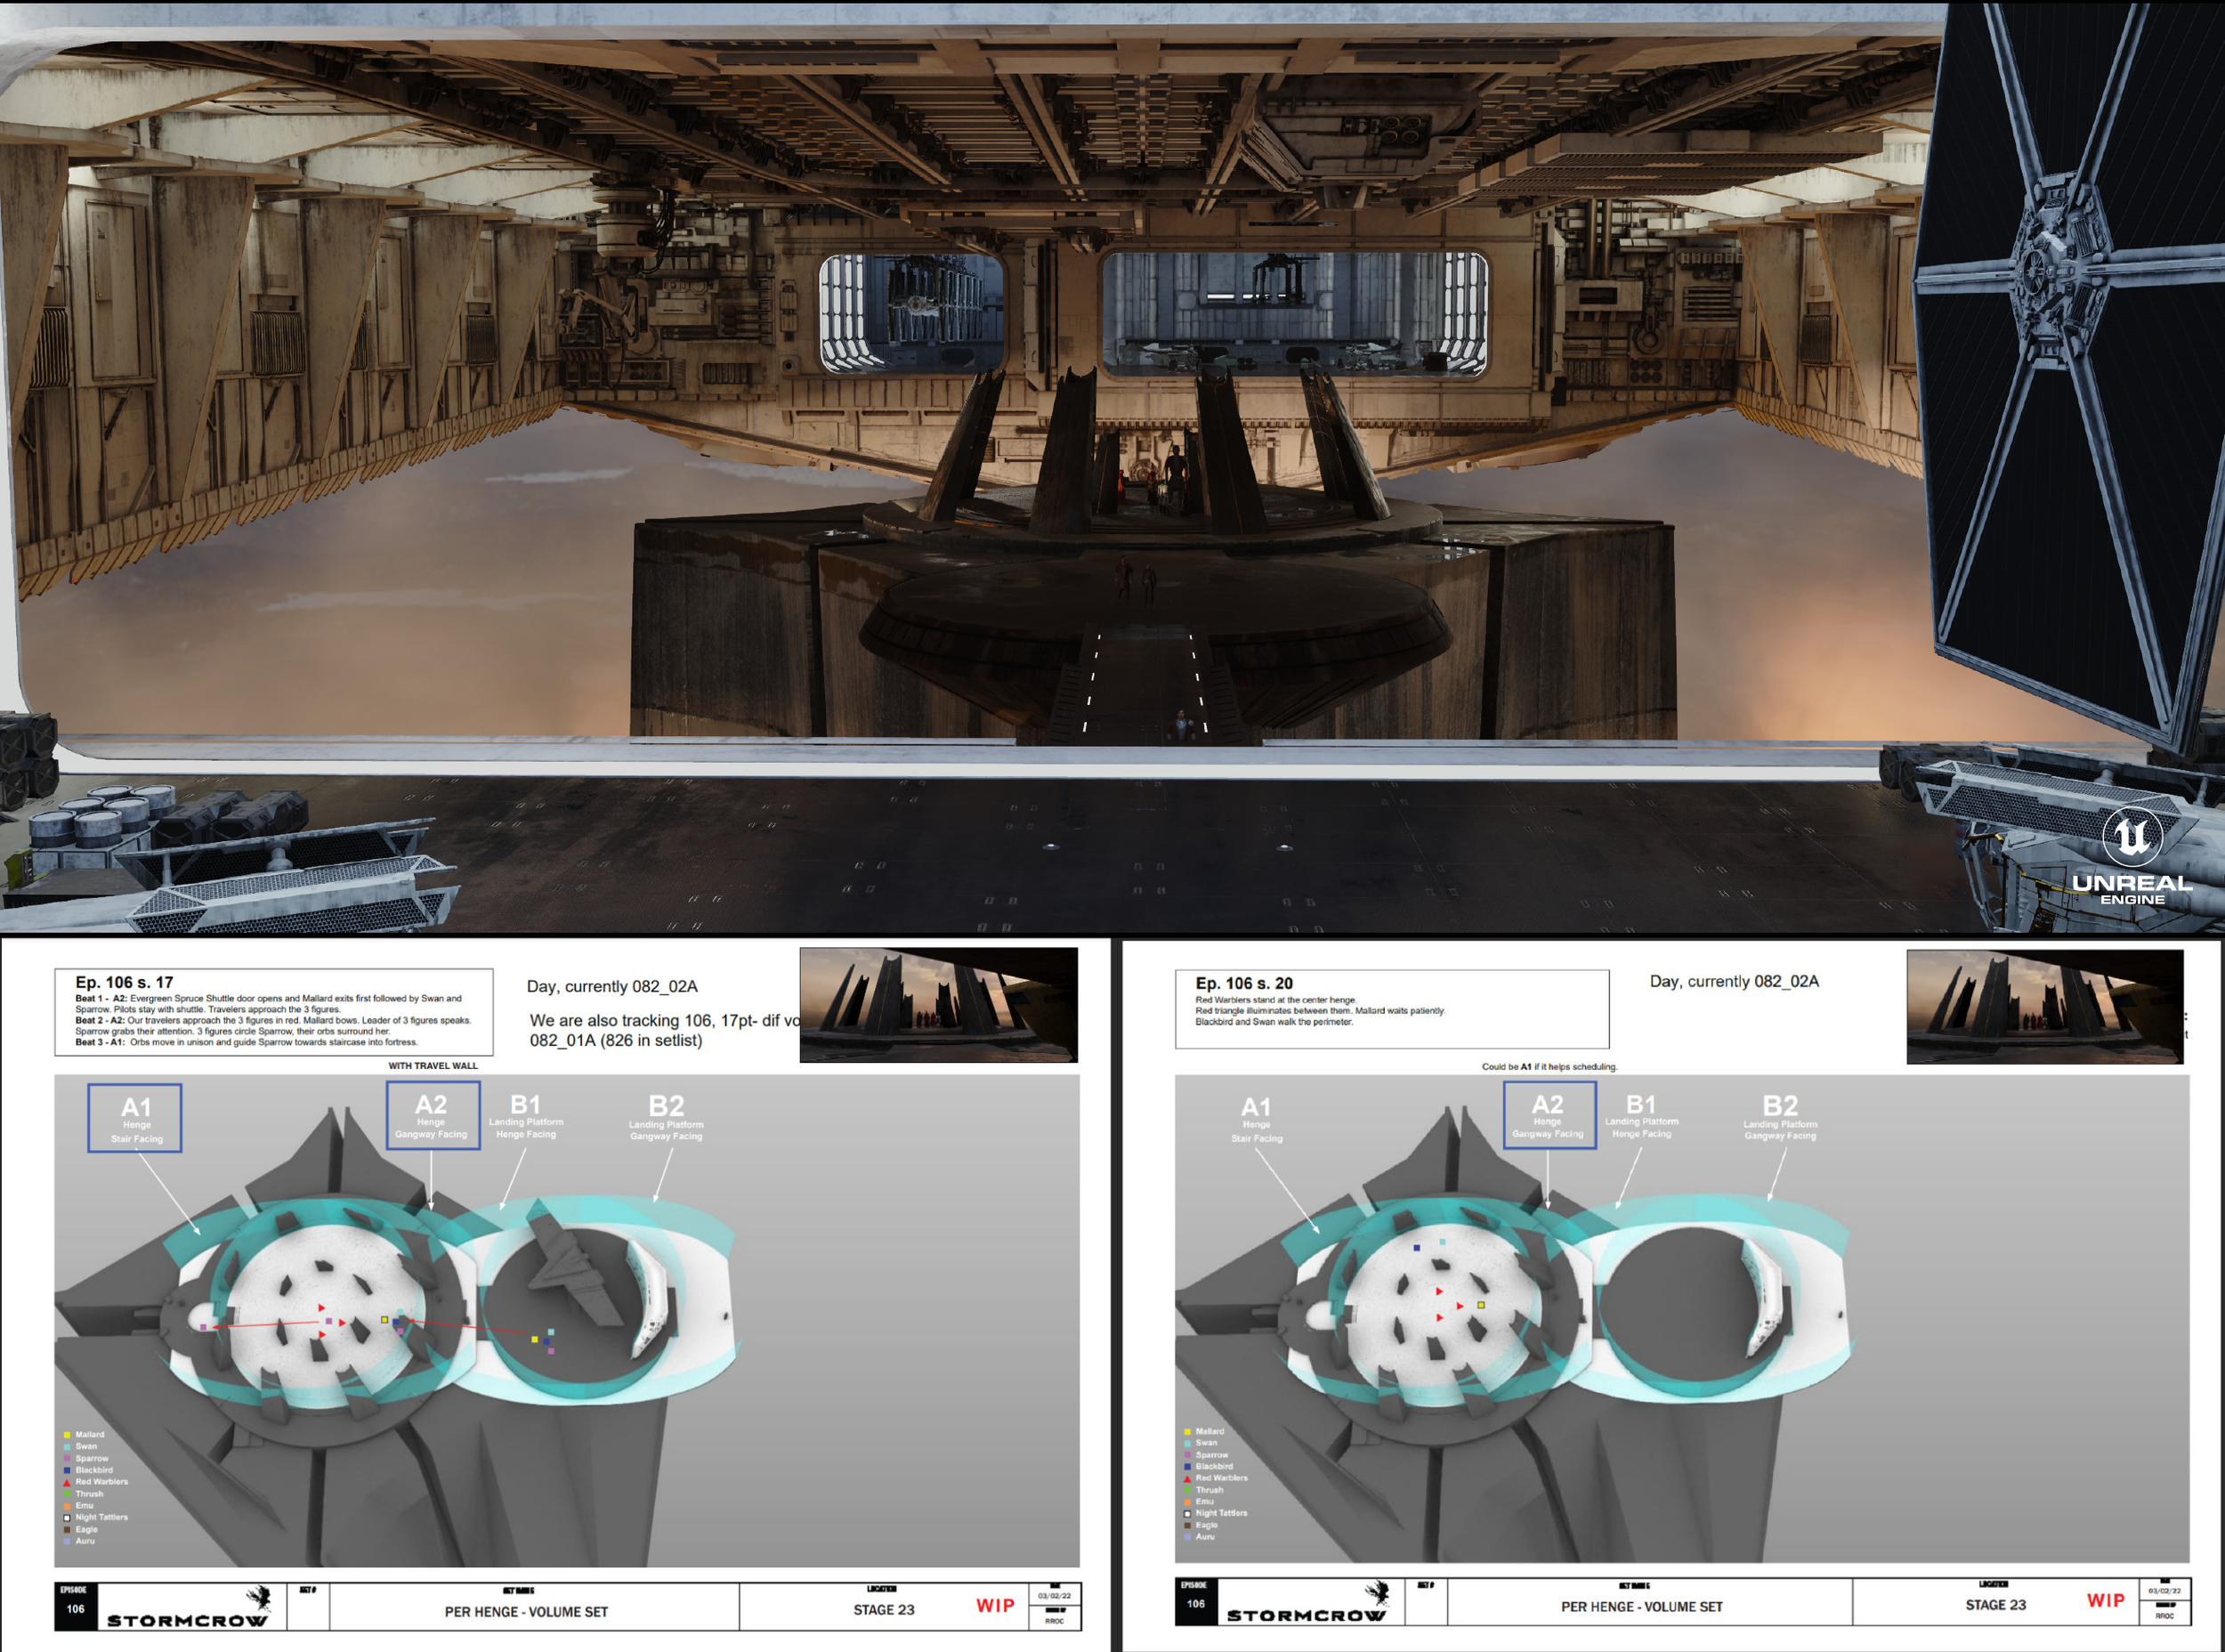Click the cyan Swan legend swatch, s. 17 sheet

(67, 1447)
